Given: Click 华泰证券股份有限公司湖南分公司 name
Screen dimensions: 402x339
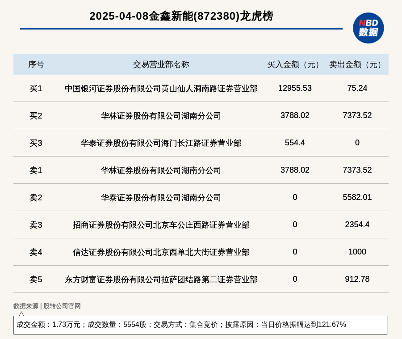Looking at the screenshot, I should click(161, 198).
